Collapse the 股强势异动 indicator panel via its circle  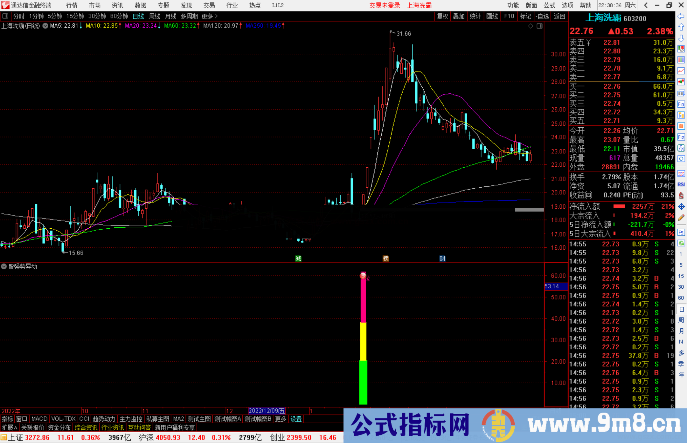tap(3, 266)
